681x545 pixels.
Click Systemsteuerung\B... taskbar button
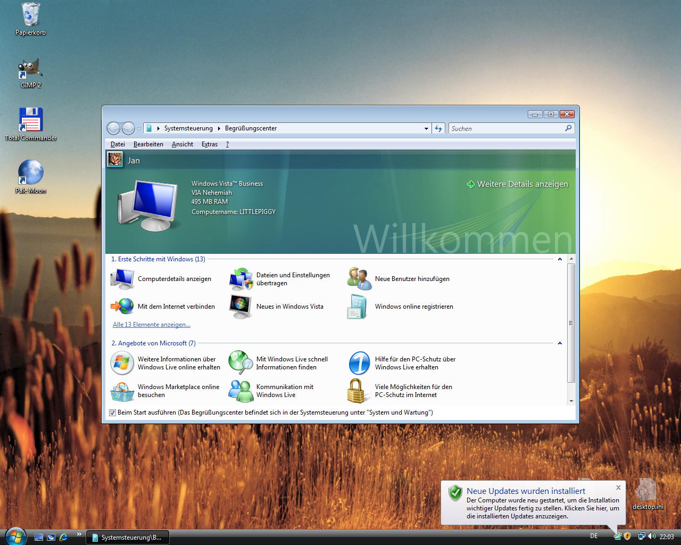(x=128, y=537)
